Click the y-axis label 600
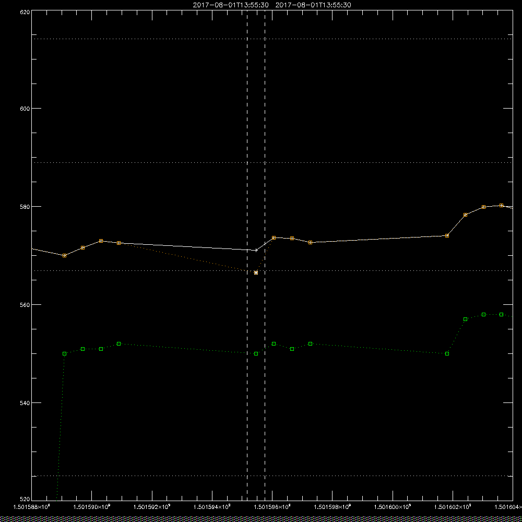 tap(25, 109)
